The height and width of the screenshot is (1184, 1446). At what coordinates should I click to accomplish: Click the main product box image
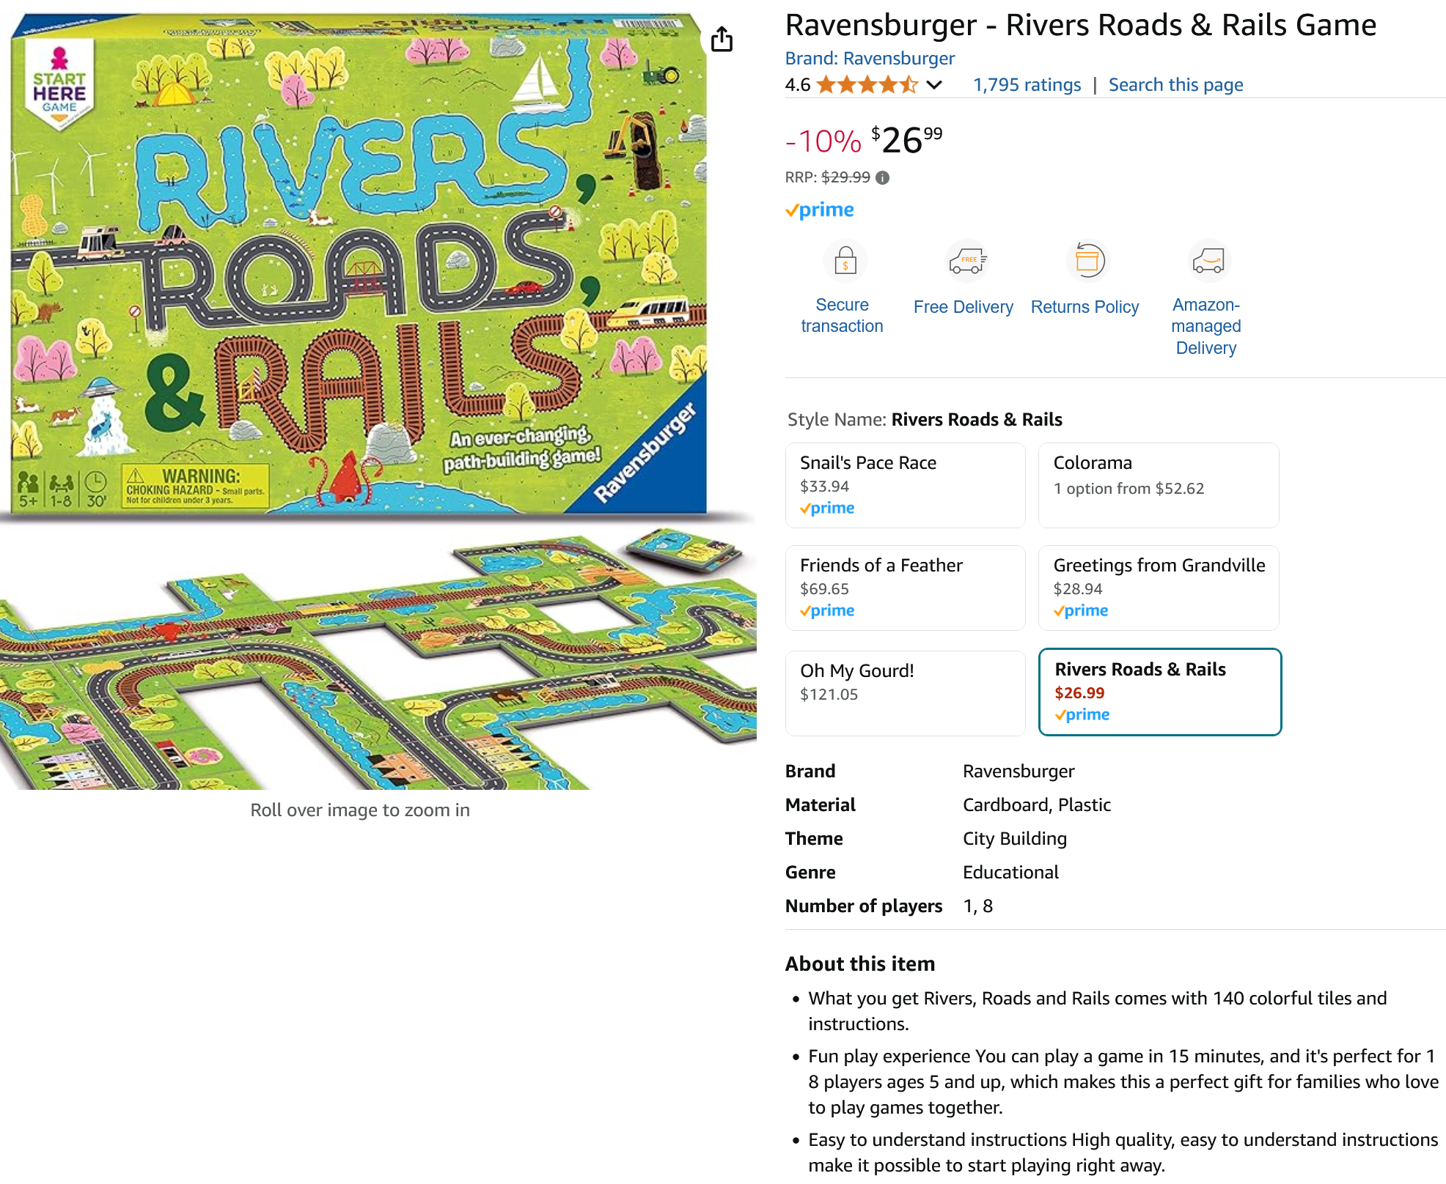click(x=359, y=264)
